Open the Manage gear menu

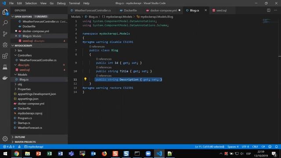click(x=5, y=139)
